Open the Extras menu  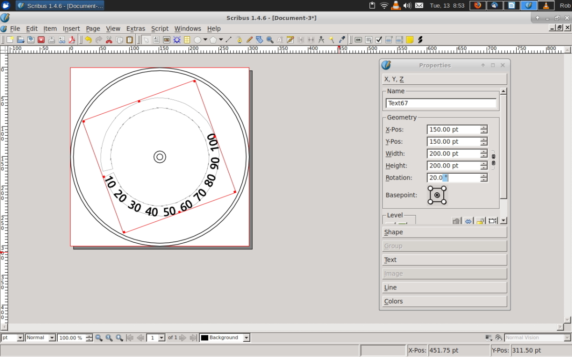(135, 29)
